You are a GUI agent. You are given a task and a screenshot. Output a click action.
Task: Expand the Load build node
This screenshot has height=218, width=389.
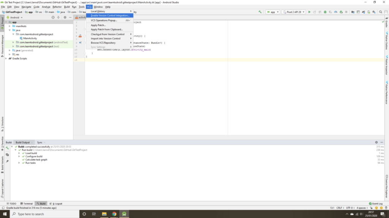click(x=19, y=153)
